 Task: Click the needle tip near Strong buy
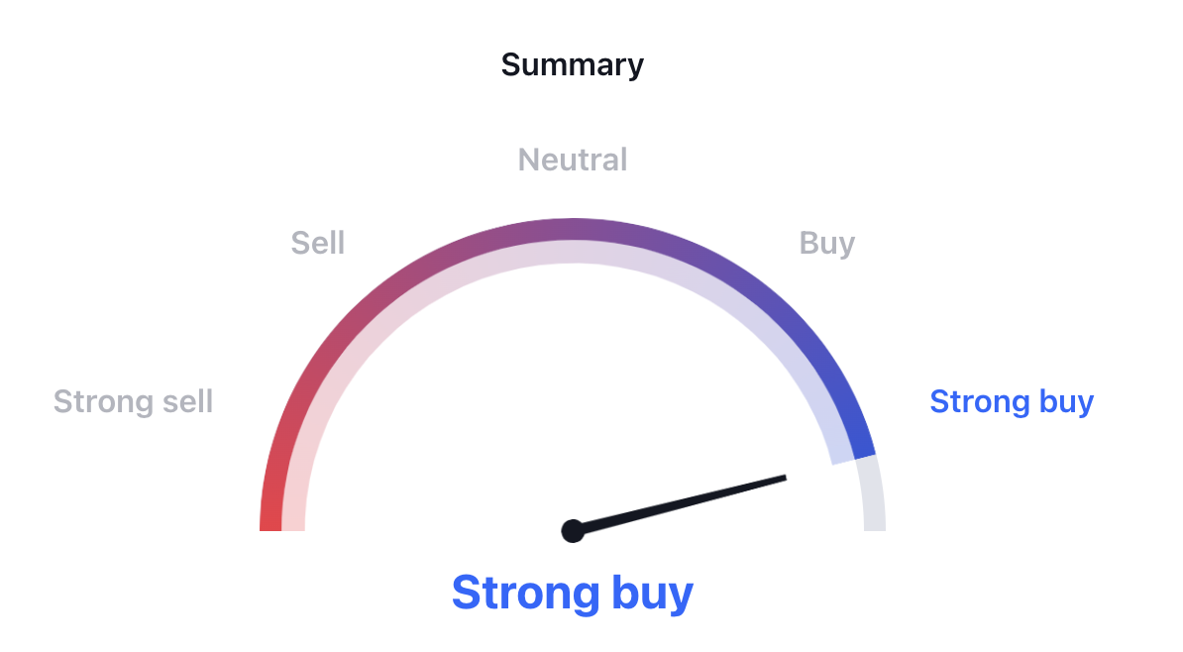click(x=782, y=479)
